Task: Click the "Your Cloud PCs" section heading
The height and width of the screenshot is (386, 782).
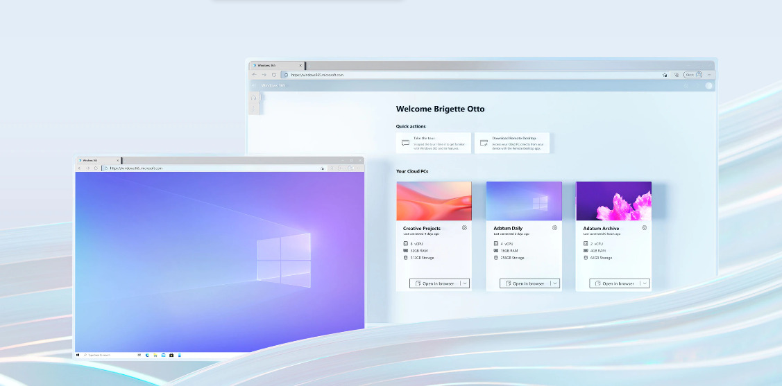Action: click(412, 171)
